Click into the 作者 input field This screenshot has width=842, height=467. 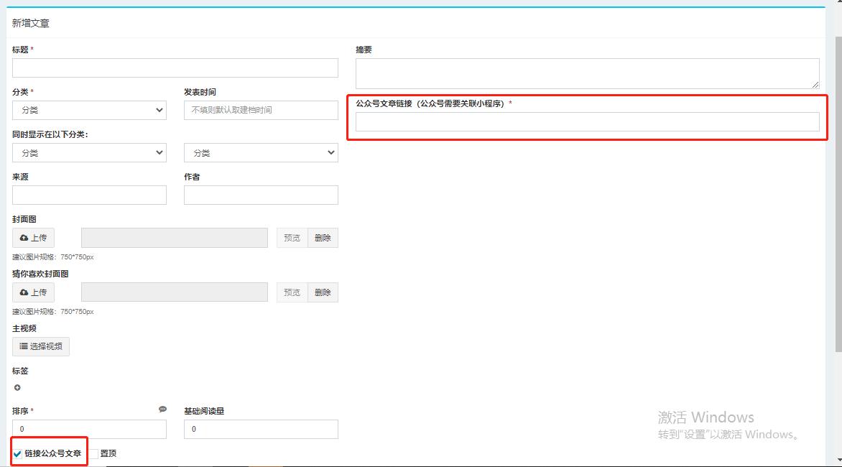coord(261,195)
